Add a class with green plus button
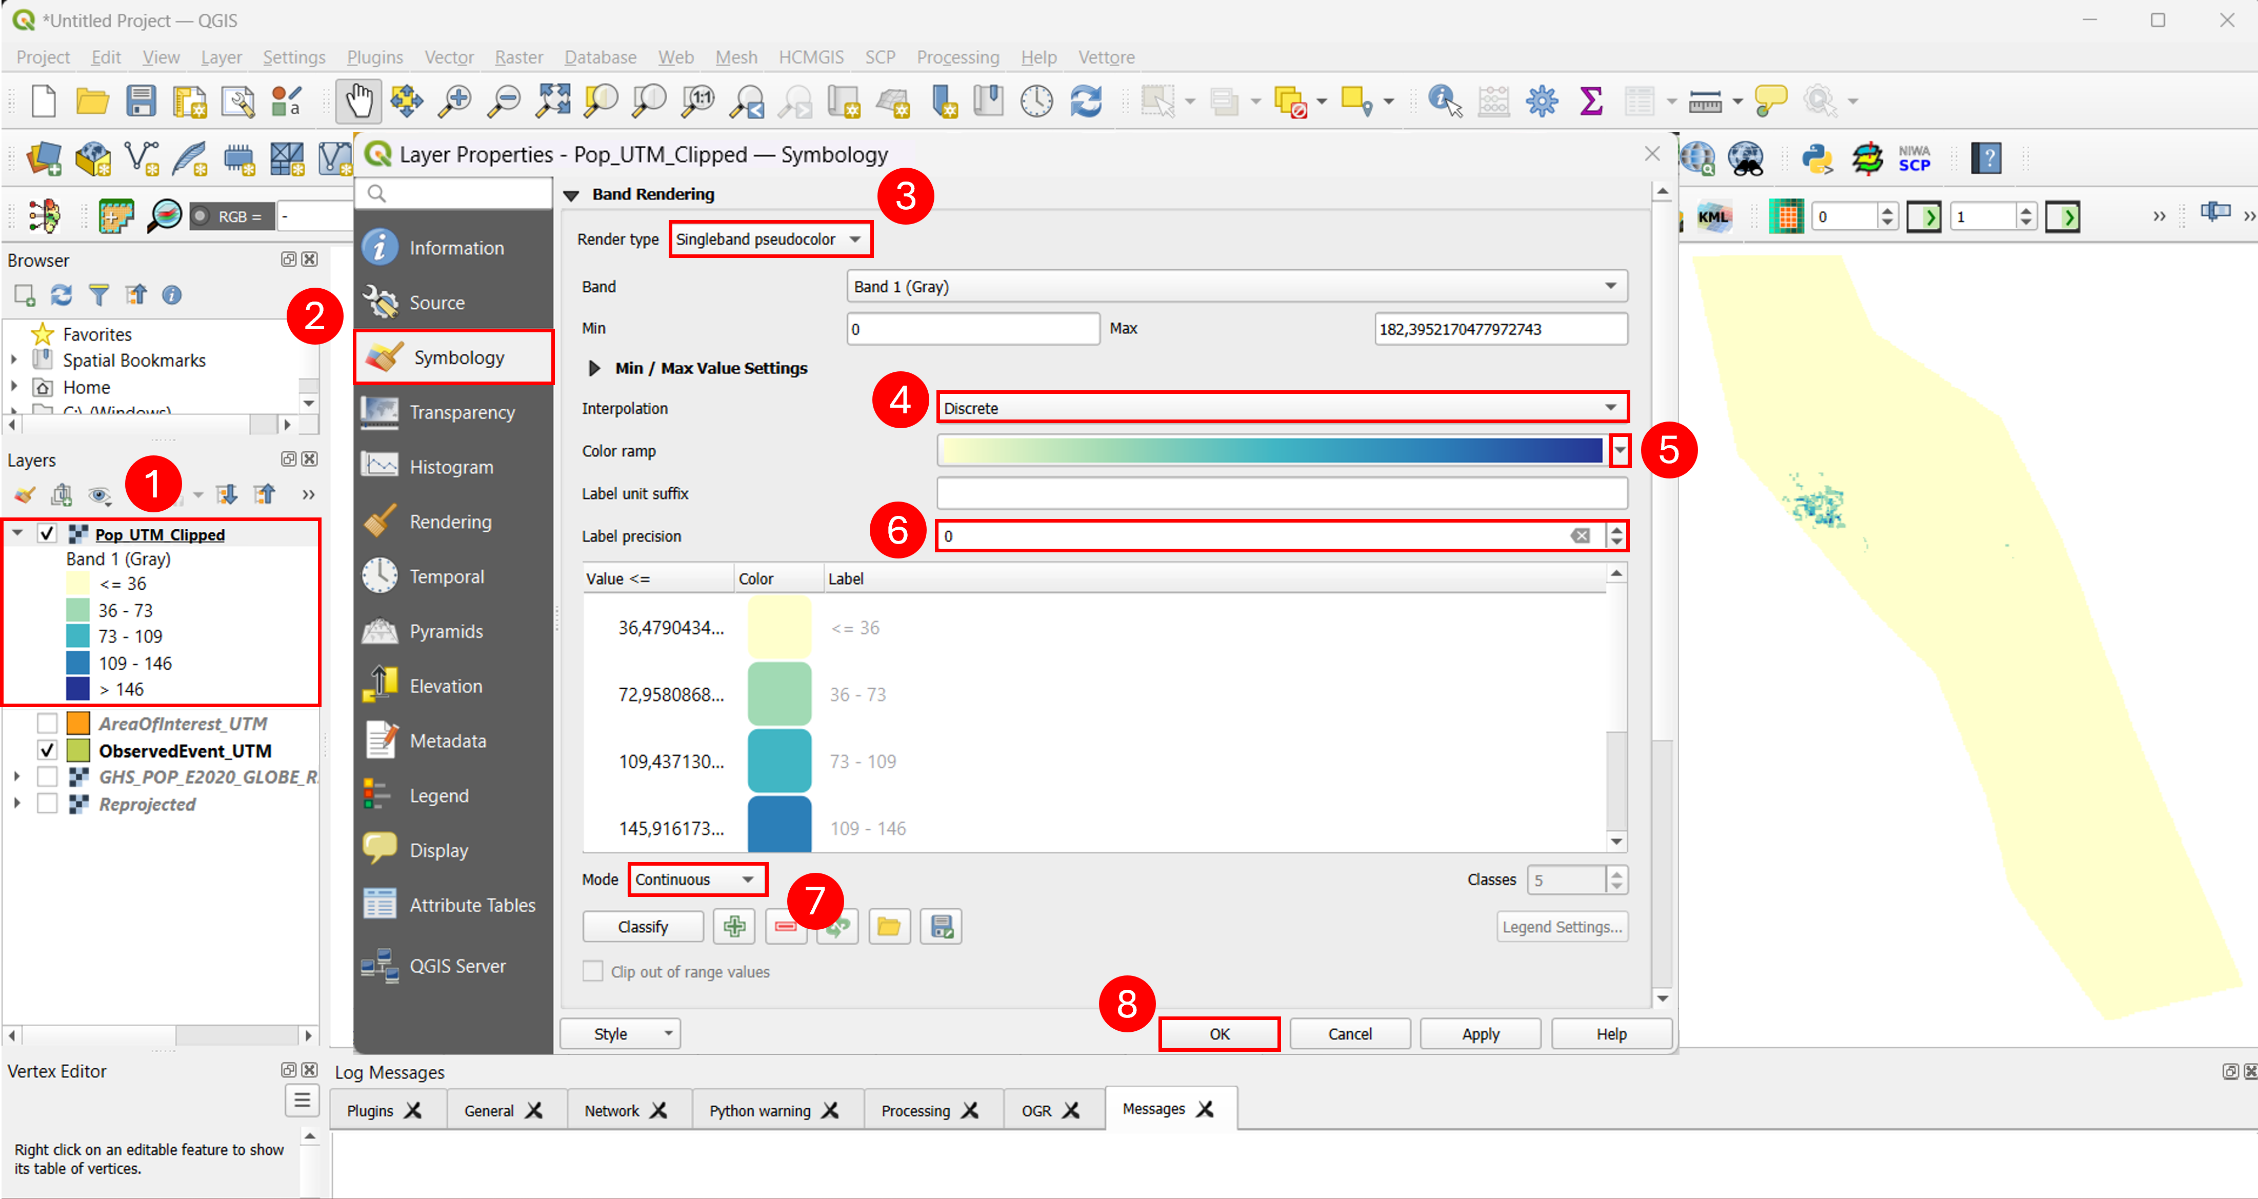 (734, 926)
